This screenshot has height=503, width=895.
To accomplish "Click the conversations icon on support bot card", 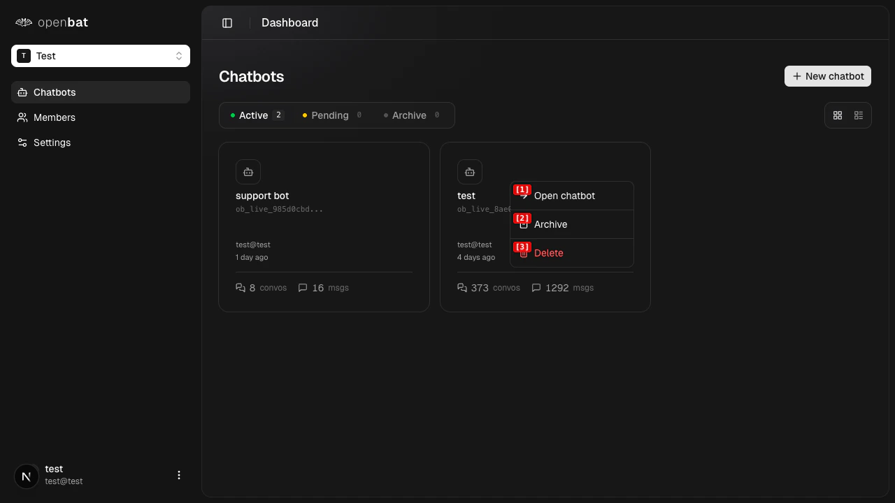I will point(241,288).
